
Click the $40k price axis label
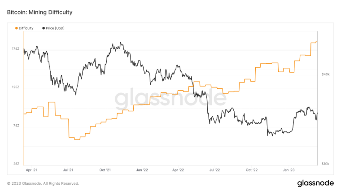(x=326, y=74)
